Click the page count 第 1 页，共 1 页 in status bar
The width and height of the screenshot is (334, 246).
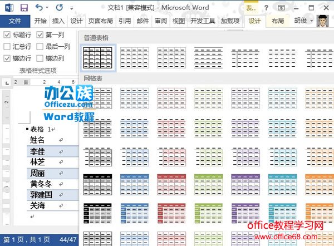27,240
